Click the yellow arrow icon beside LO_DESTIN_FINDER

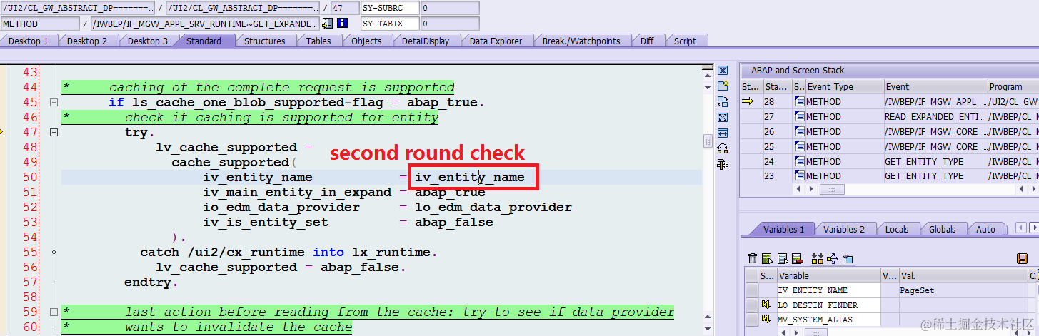coord(766,305)
